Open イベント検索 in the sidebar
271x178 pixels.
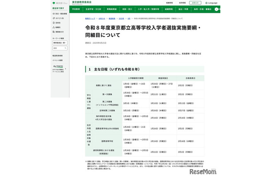click(x=58, y=60)
